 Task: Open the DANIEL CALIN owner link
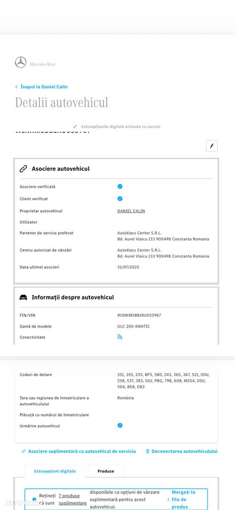pyautogui.click(x=131, y=211)
